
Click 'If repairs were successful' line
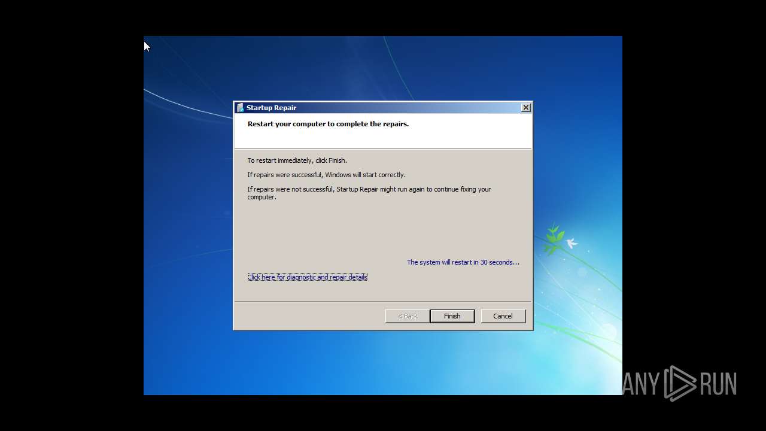point(327,175)
